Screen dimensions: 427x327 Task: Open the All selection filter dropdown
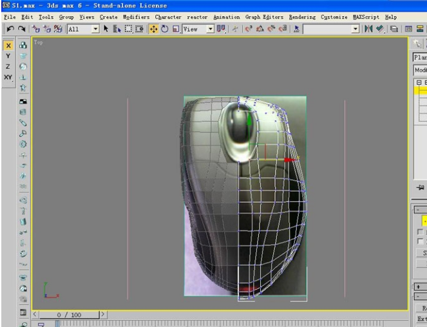[95, 29]
